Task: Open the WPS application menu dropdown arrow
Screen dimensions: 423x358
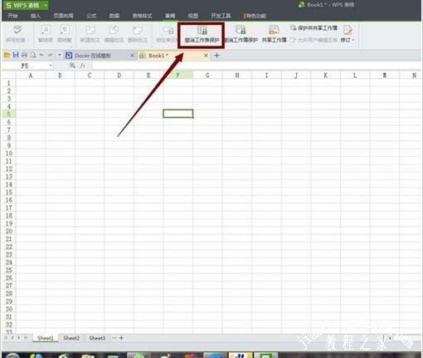Action: (x=46, y=5)
